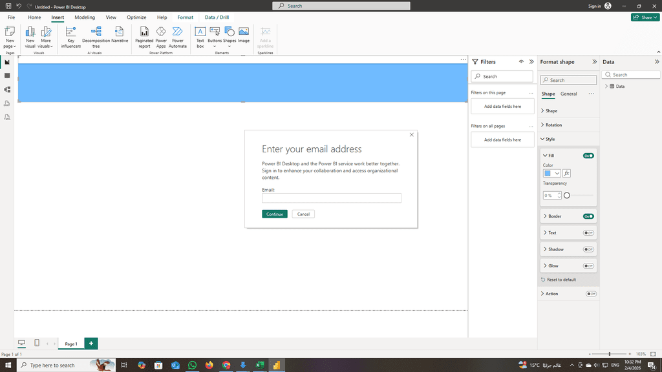Expand the Rotation section
The width and height of the screenshot is (662, 372).
coord(553,125)
